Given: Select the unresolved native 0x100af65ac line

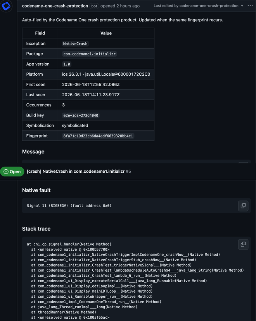Looking at the screenshot, I should 70,318.
